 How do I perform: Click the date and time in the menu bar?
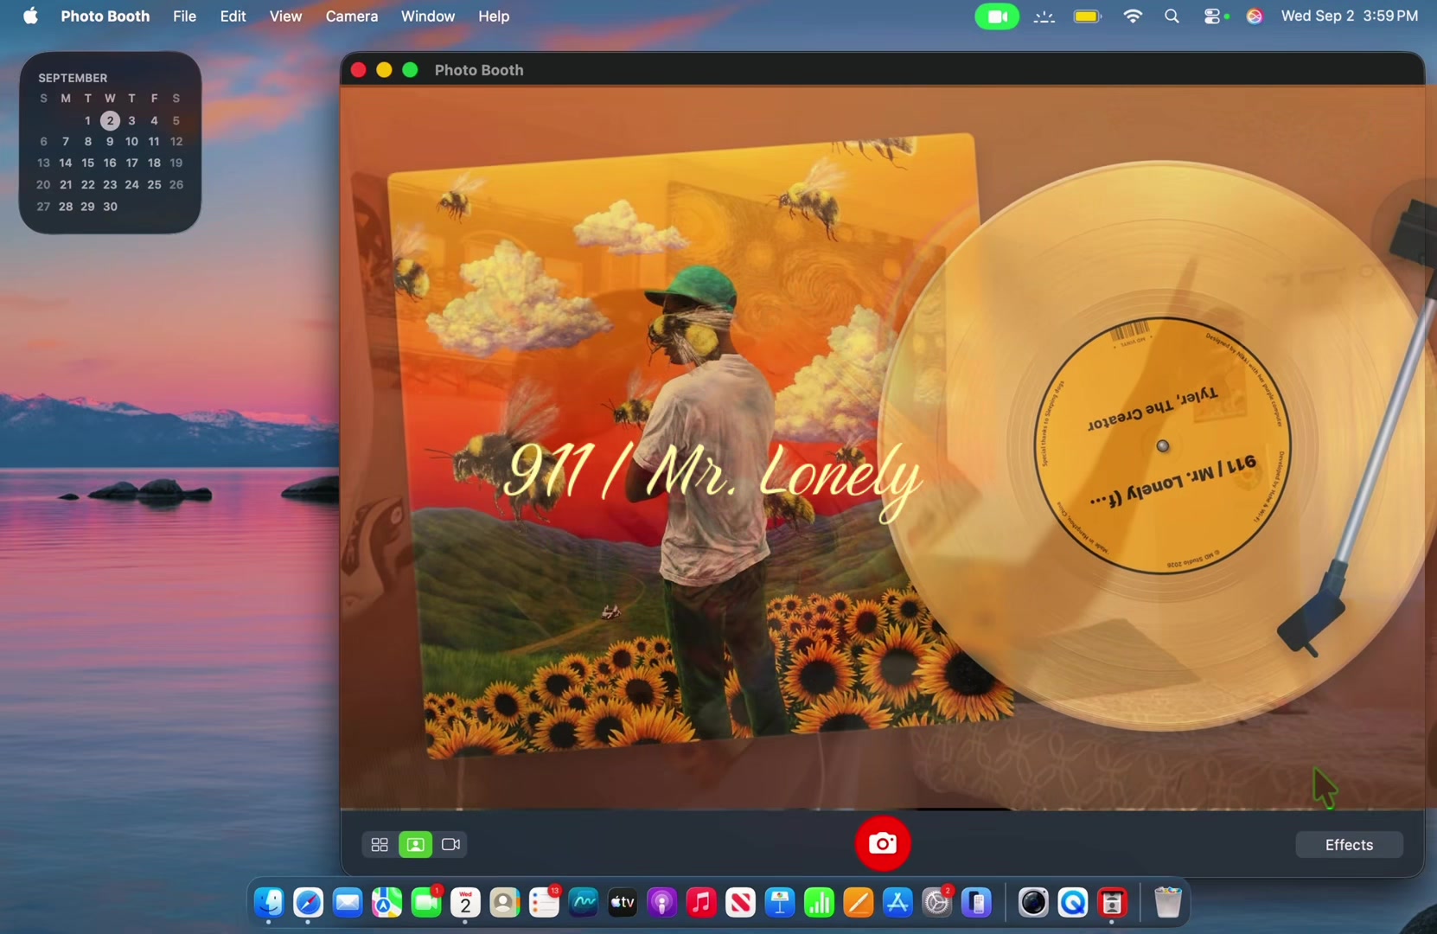1349,16
